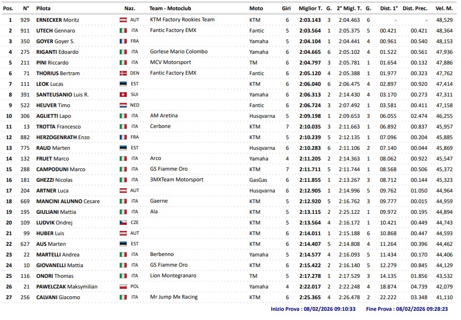Image resolution: width=461 pixels, height=320 pixels.
Task: Click the Czech flag in LUDVIK Ondrej's row
Action: tap(123, 223)
